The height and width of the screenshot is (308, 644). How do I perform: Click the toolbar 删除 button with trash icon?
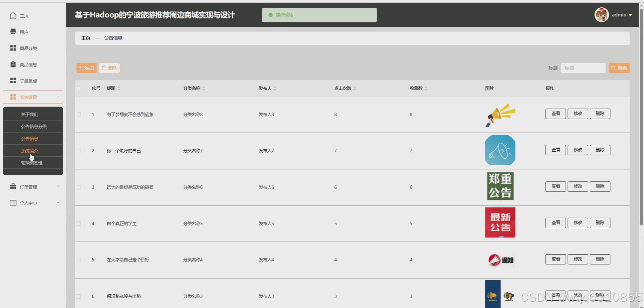[109, 68]
